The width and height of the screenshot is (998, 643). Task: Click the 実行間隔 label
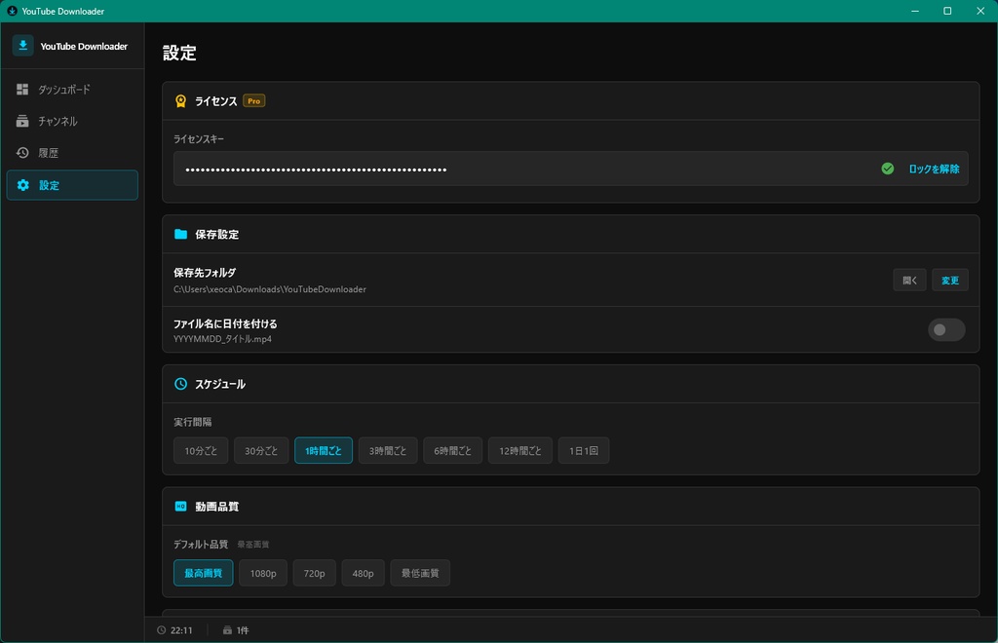coord(193,422)
